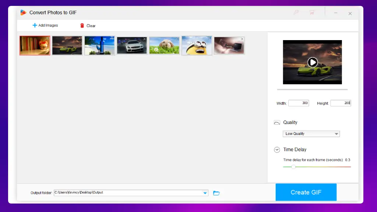Remove the silver Mercedes image

pyautogui.click(x=144, y=39)
